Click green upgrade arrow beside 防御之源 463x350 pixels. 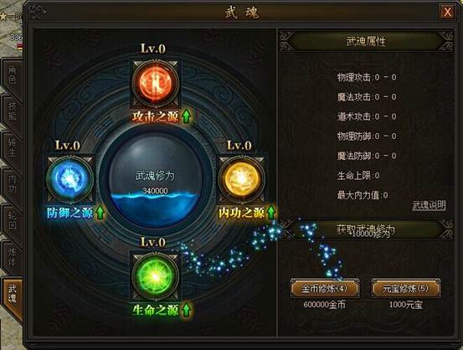pyautogui.click(x=100, y=213)
